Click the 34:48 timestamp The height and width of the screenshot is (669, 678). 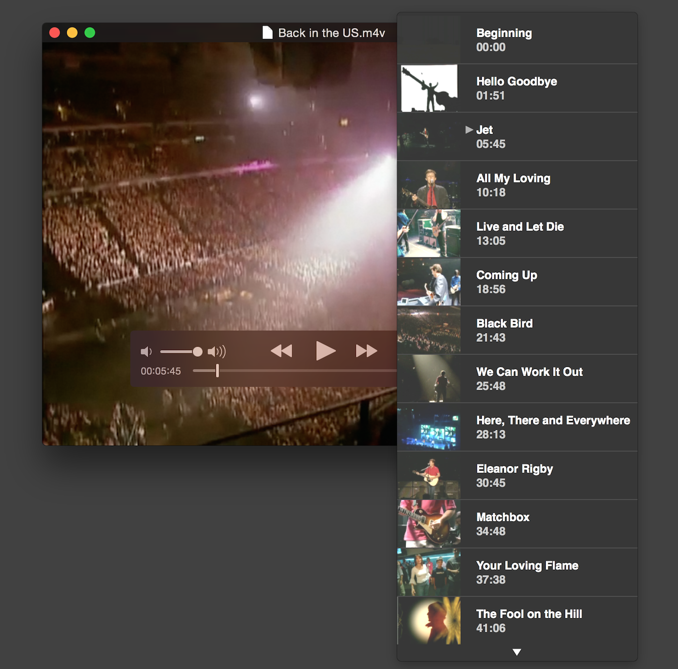[491, 531]
